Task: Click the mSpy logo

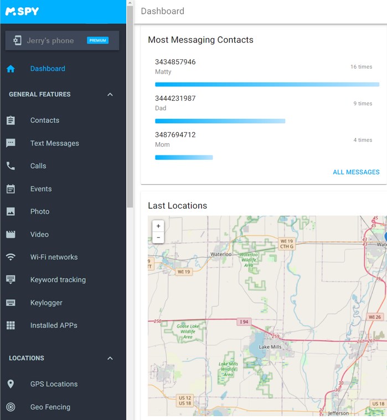Action: tap(22, 11)
